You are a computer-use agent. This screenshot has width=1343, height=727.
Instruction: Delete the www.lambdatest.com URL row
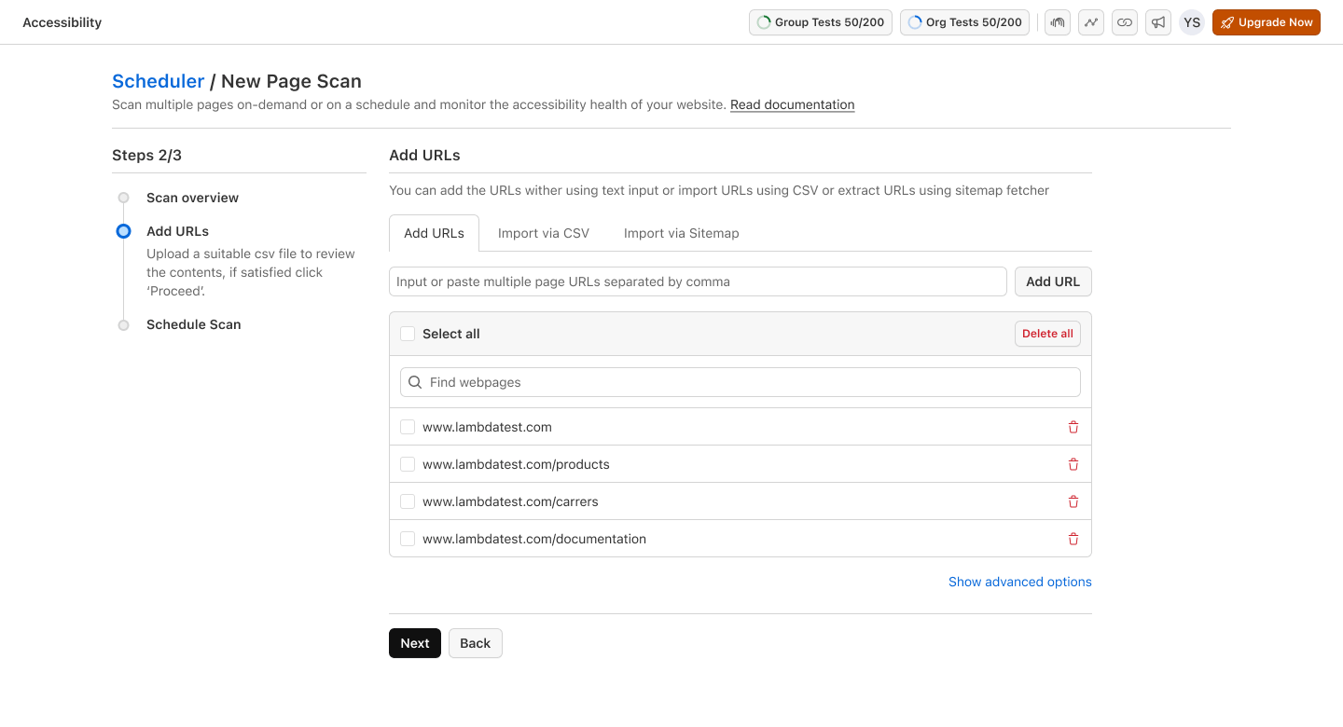pyautogui.click(x=1073, y=427)
